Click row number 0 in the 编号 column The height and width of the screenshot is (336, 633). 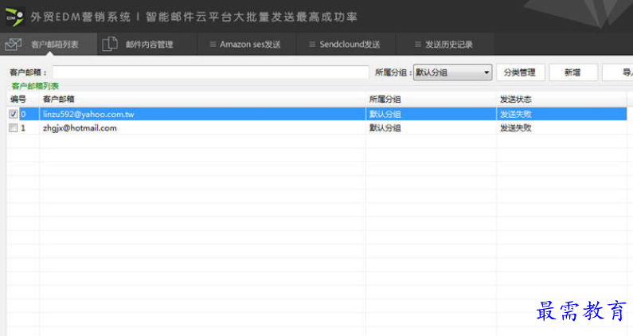click(x=23, y=115)
